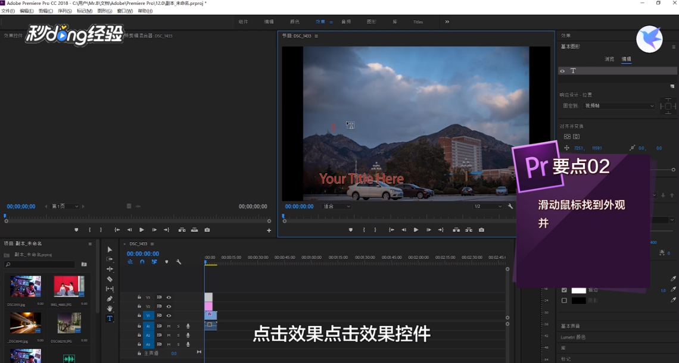Solo audio track A2
Viewport: 679px width, 363px height.
[x=179, y=335]
